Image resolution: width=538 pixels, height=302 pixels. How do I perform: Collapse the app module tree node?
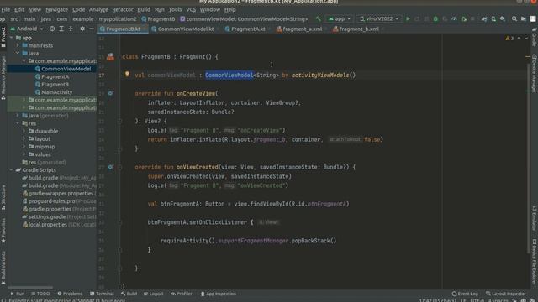point(12,38)
